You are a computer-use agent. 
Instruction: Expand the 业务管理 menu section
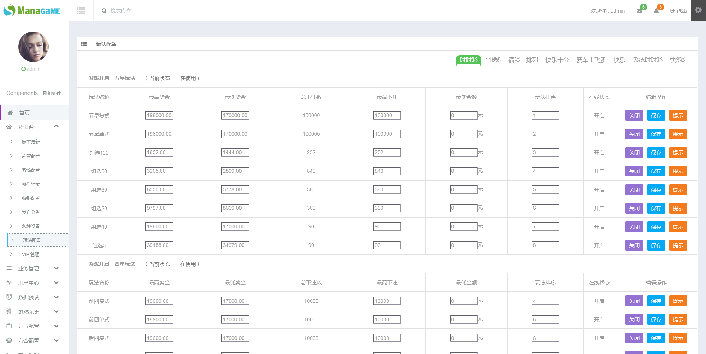coord(56,268)
